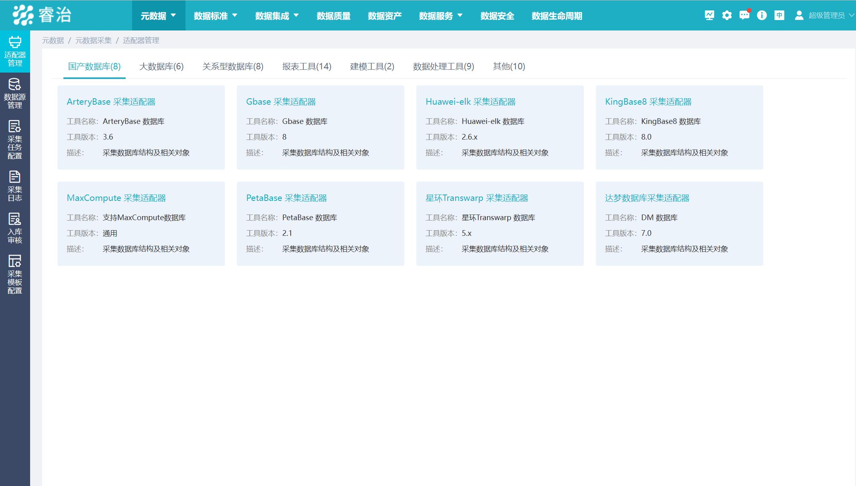
Task: 点击顶栏的系统设置齿轮图标
Action: click(727, 15)
